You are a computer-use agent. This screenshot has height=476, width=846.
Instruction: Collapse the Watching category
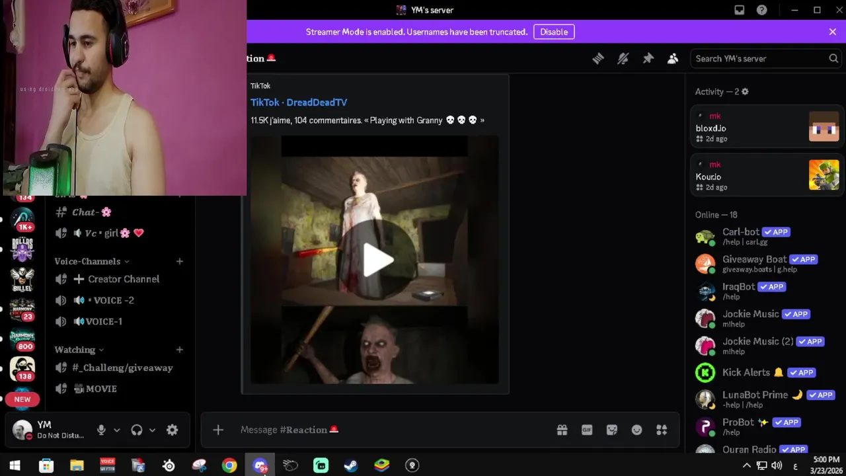79,349
